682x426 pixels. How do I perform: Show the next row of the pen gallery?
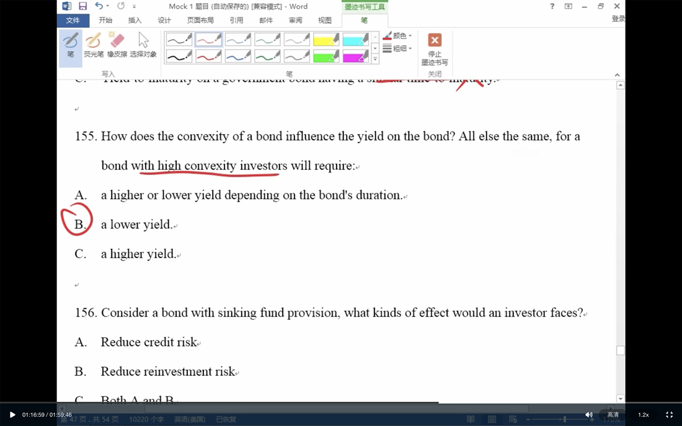pyautogui.click(x=375, y=48)
